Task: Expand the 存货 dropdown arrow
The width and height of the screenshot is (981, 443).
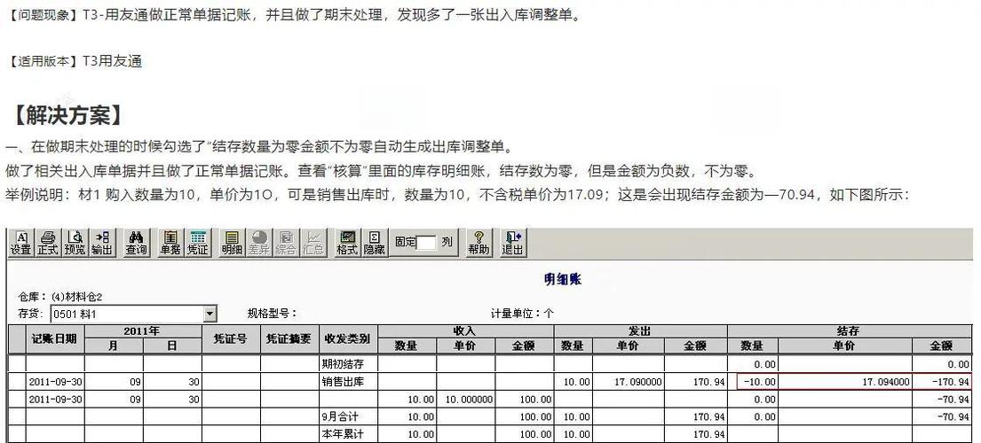Action: point(210,314)
